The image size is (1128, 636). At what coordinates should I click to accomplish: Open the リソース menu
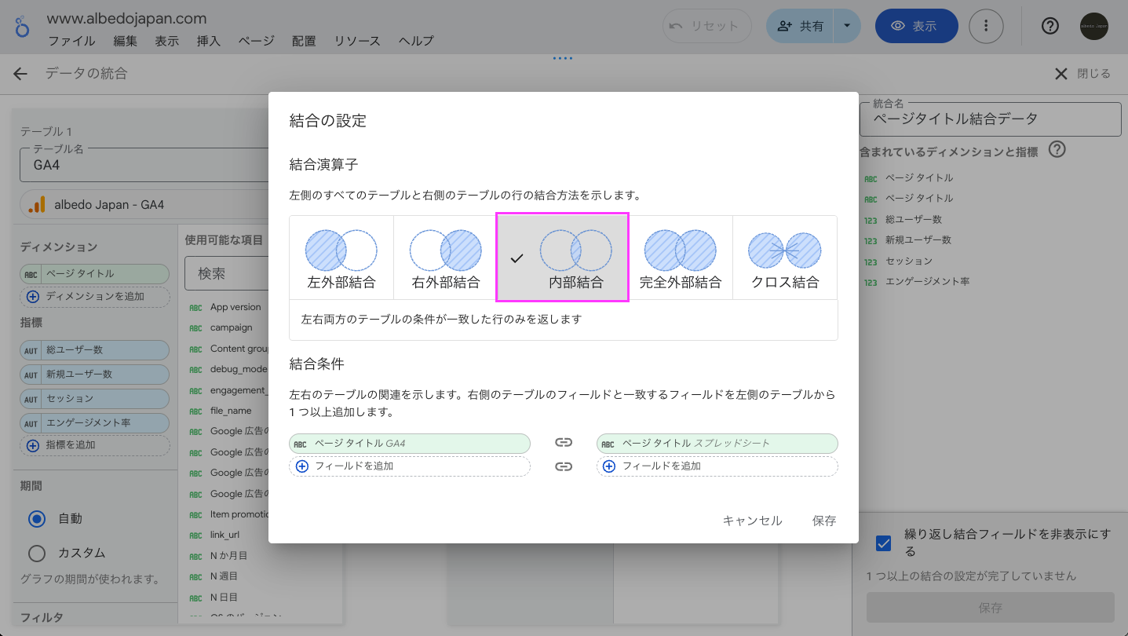pyautogui.click(x=356, y=42)
